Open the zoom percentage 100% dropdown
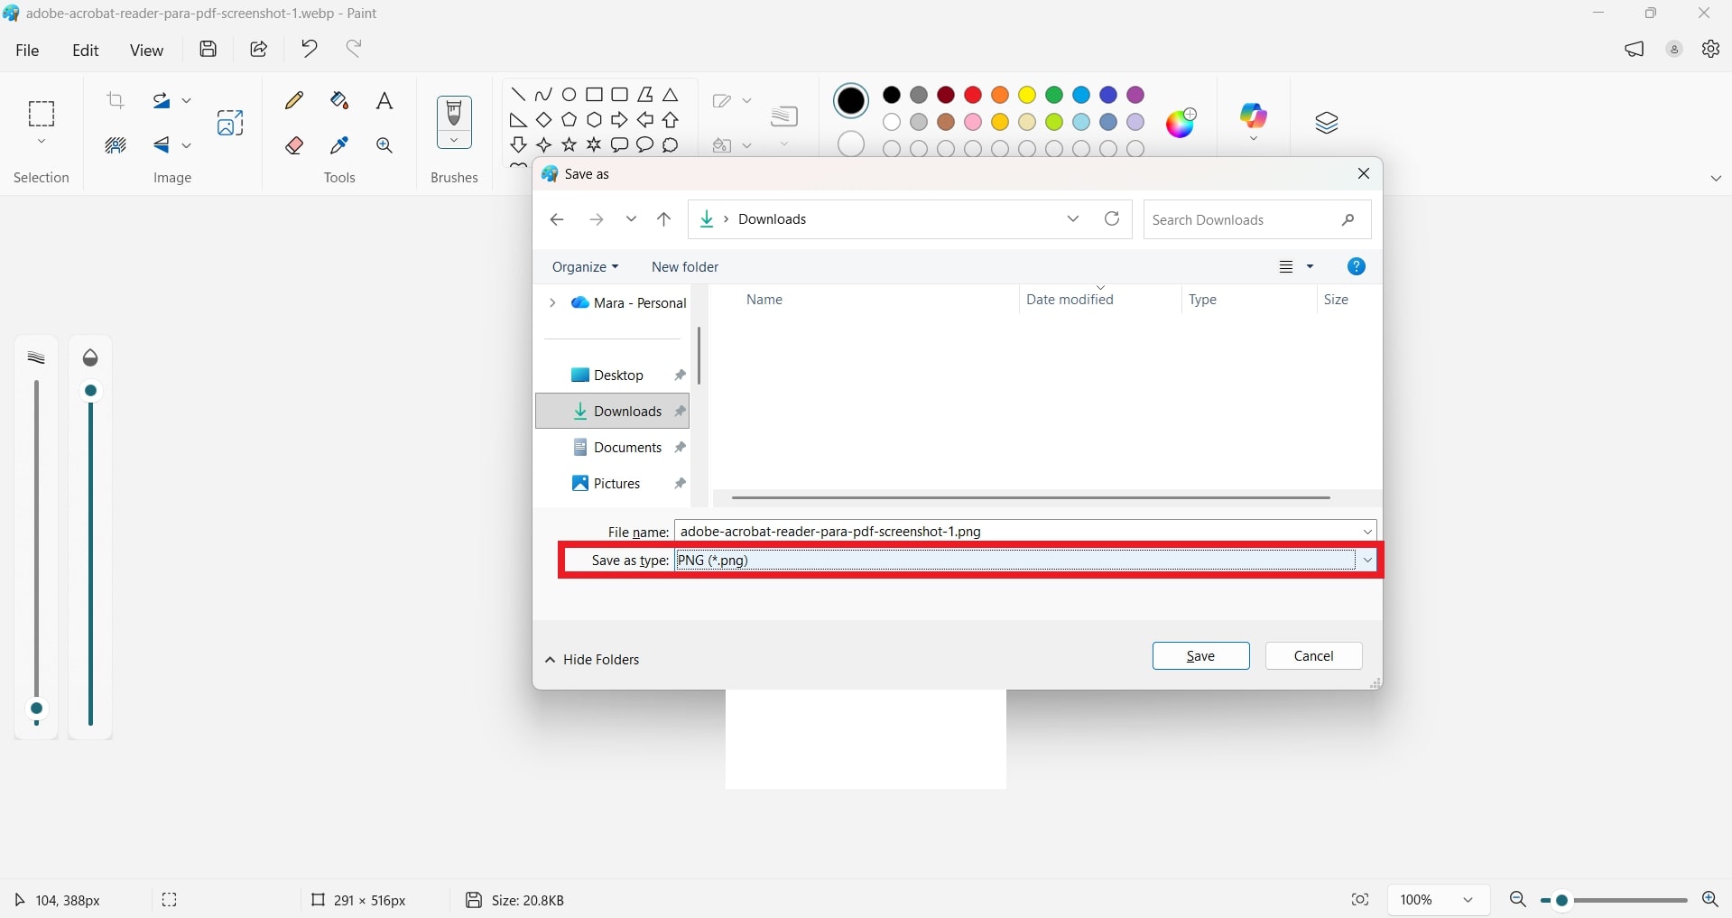Viewport: 1732px width, 918px height. (x=1438, y=900)
